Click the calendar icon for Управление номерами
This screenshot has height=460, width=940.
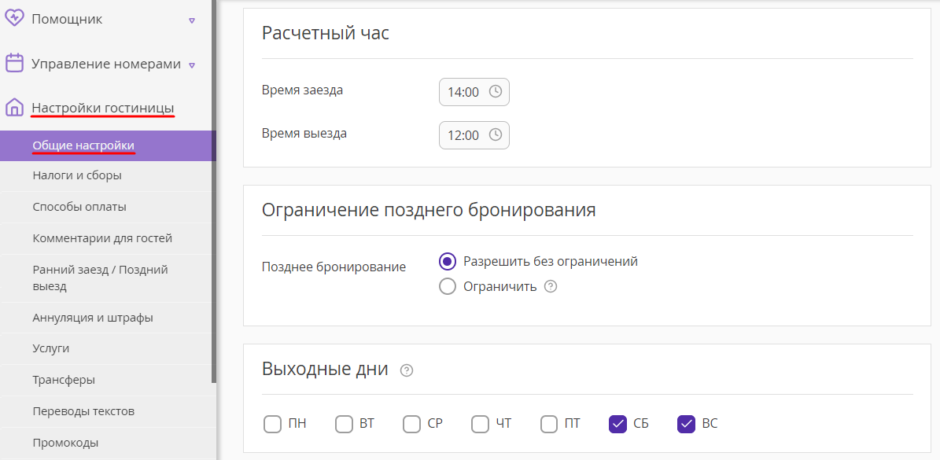click(14, 63)
